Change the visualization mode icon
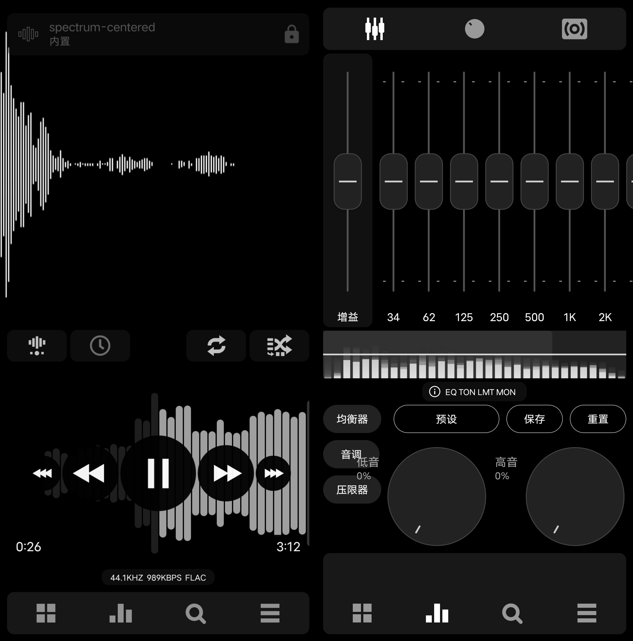 tap(36, 346)
